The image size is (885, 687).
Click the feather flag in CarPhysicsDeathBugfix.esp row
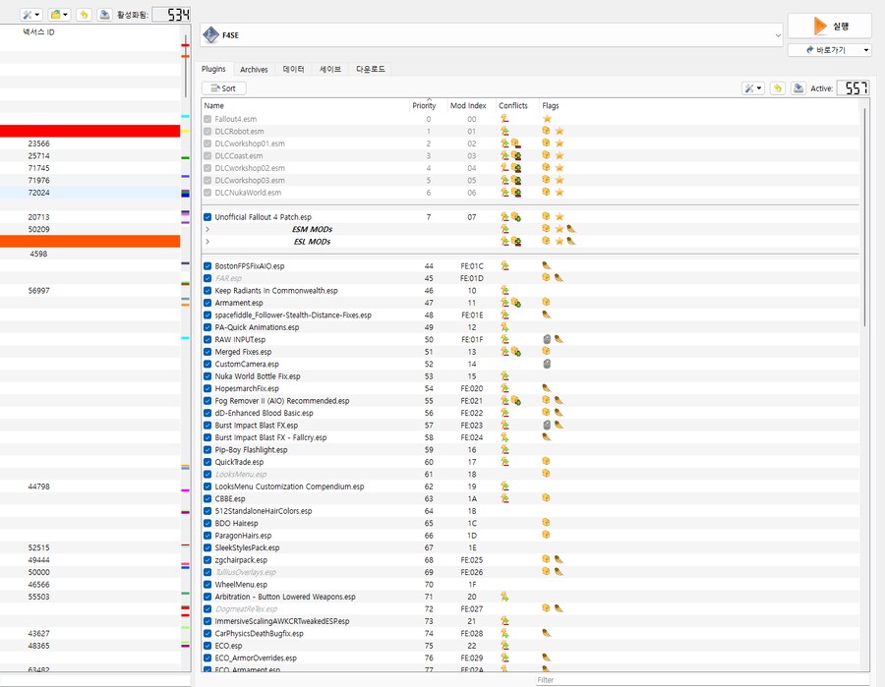point(547,633)
